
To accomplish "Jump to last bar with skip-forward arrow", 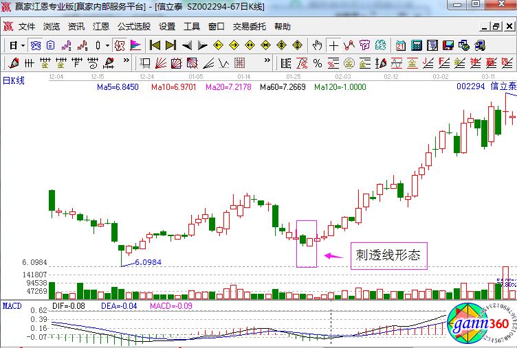I will click(x=170, y=45).
